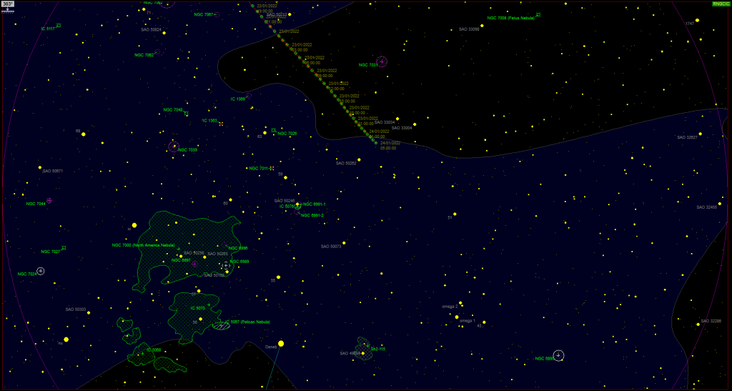
Task: Select the NGC 7048 square marker
Action: [x=186, y=114]
